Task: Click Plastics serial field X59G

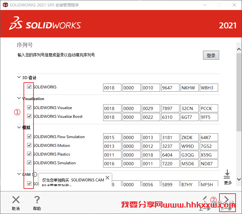Action: click(x=209, y=155)
